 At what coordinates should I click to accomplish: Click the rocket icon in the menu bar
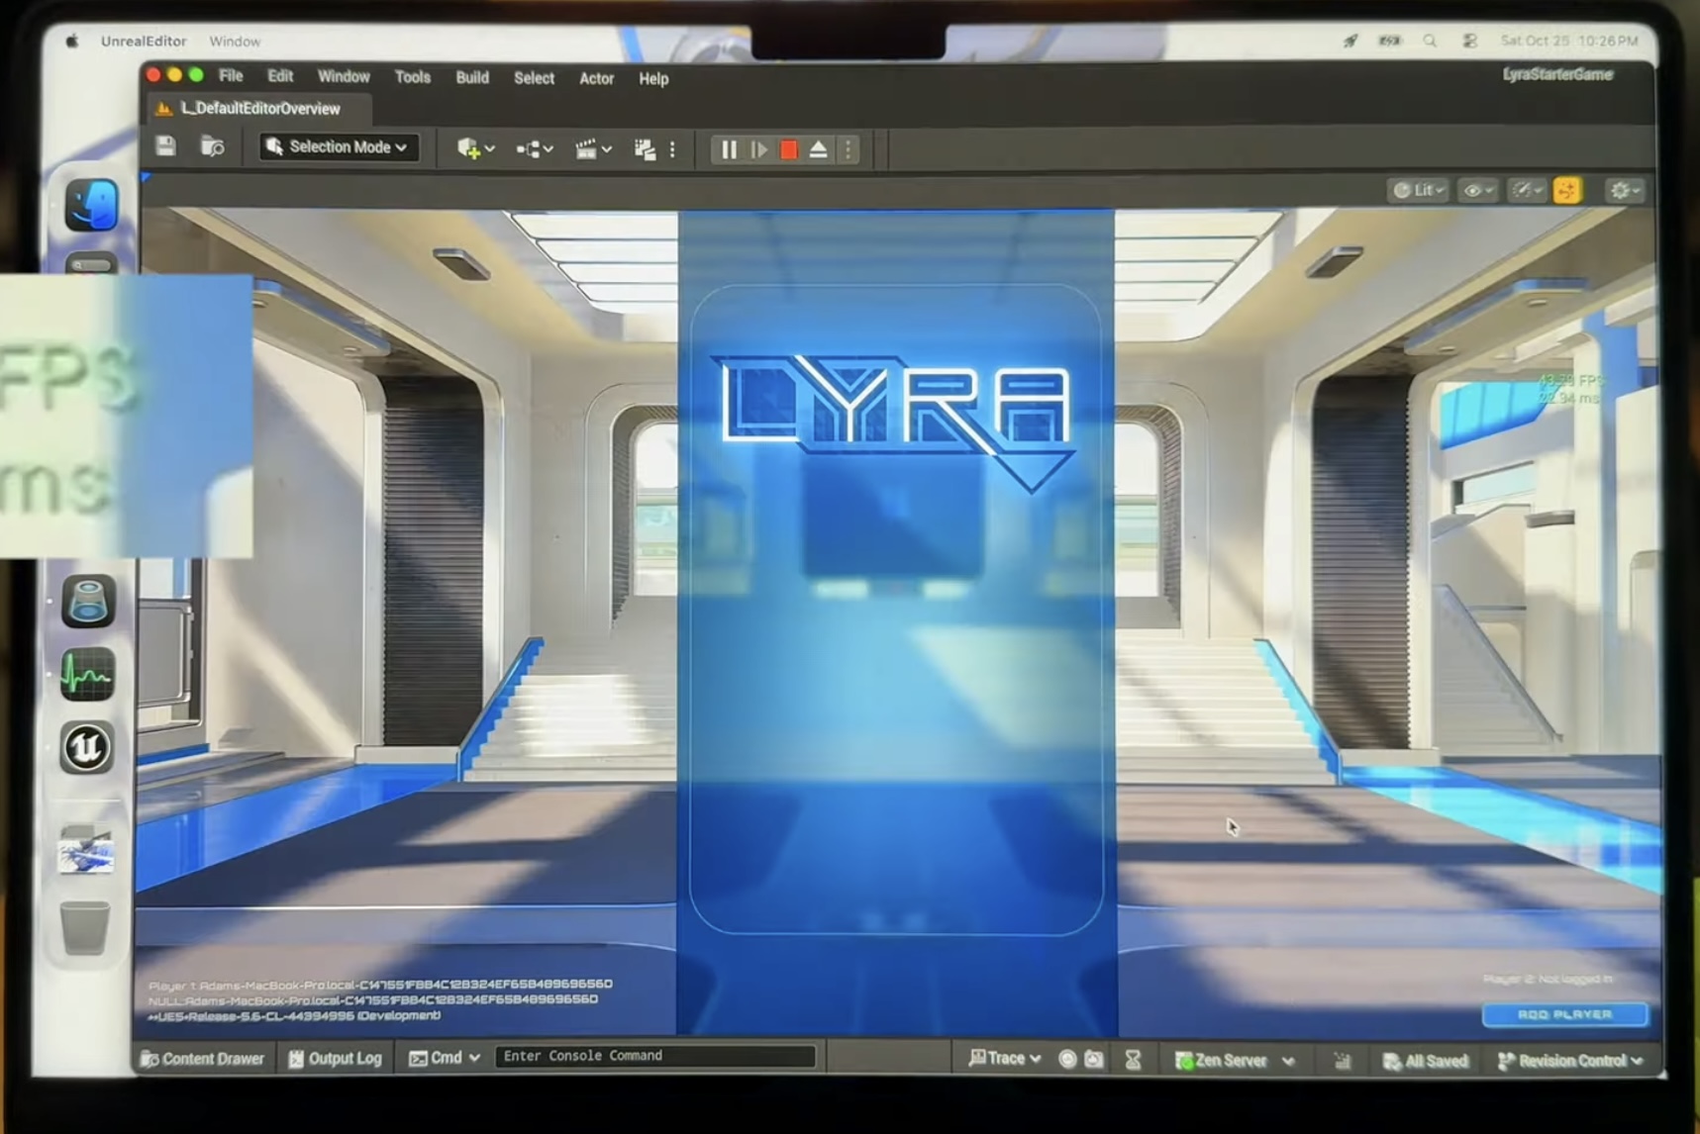click(x=1350, y=41)
